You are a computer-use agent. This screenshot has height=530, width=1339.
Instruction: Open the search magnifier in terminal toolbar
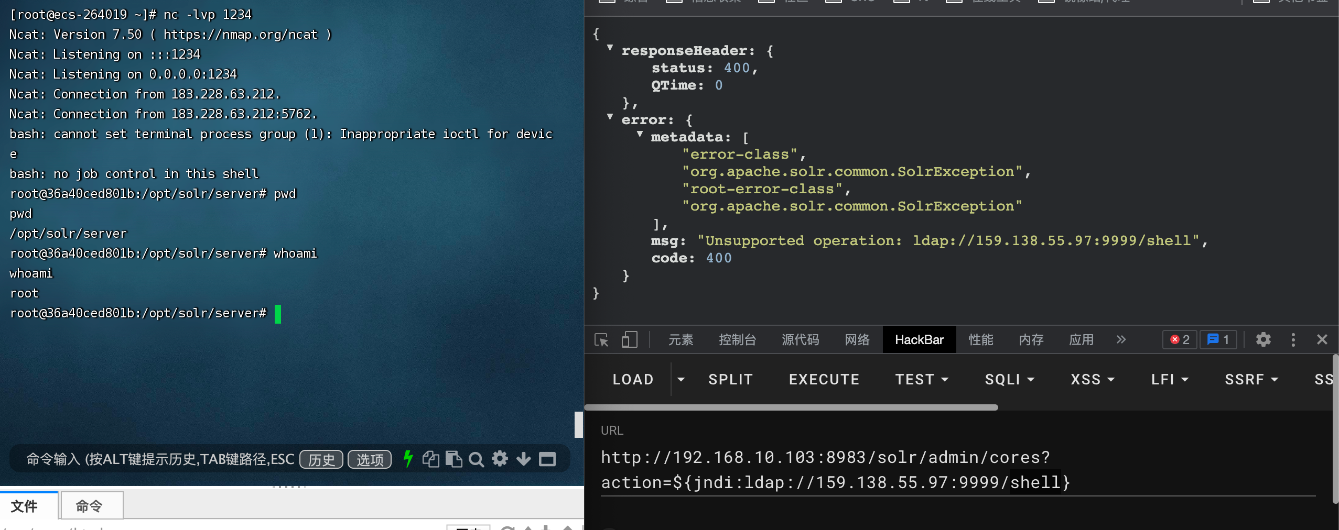click(476, 459)
